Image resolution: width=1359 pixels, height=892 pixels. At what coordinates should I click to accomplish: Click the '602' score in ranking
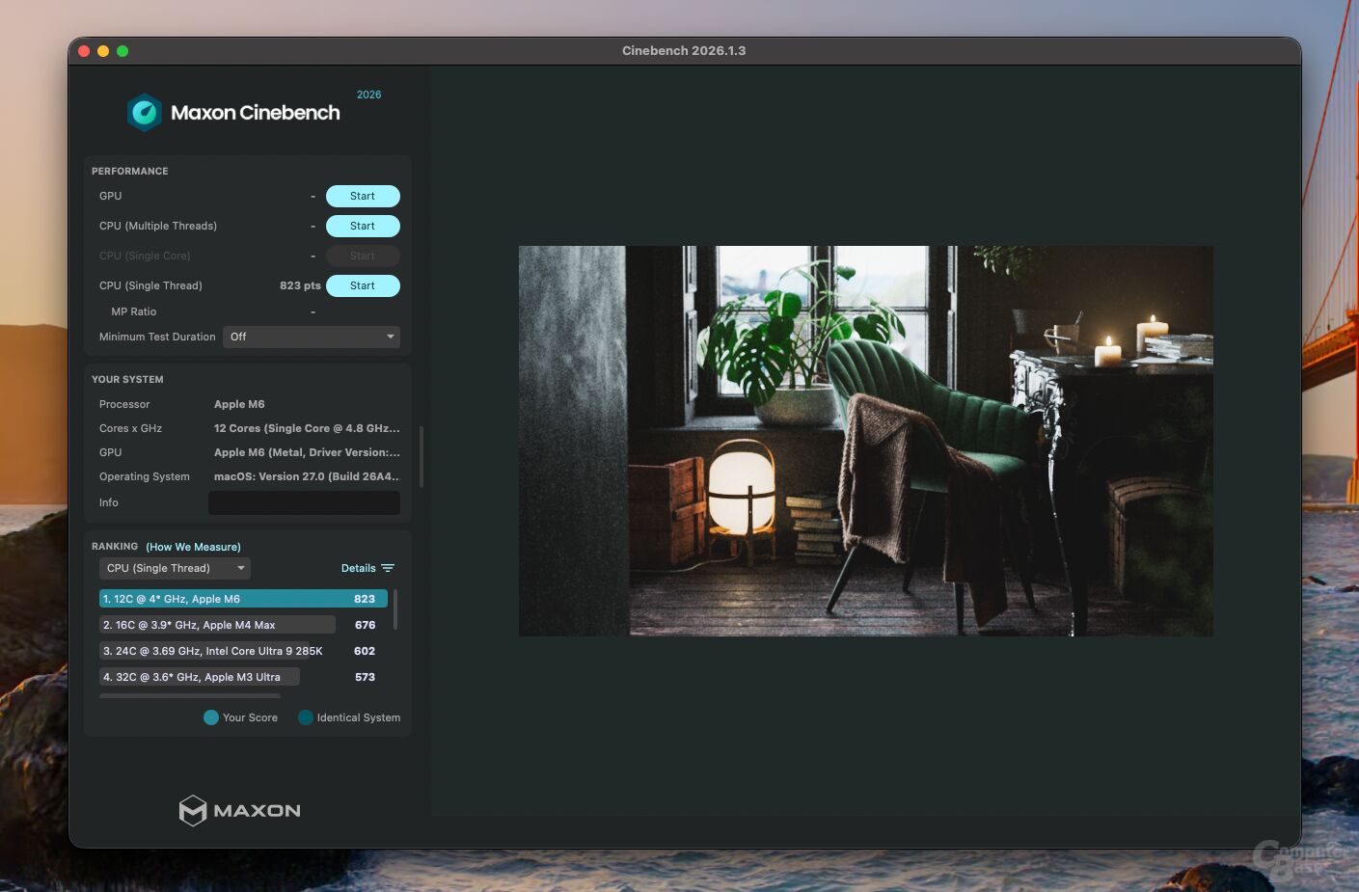pos(365,651)
